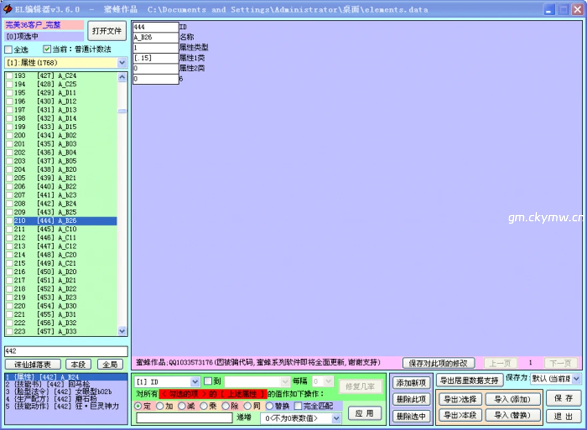This screenshot has height=430, width=587.
Task: Click the 删除此项 delete item button
Action: coord(411,399)
